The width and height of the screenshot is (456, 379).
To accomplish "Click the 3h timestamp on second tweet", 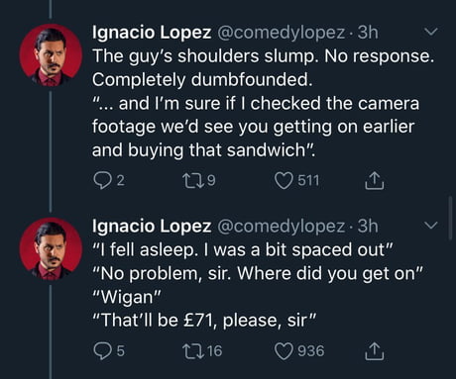I will coord(368,226).
